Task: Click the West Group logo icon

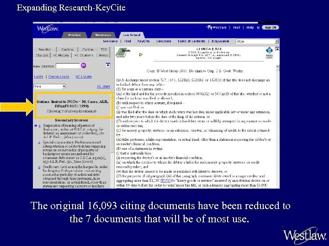Action: coord(269,53)
